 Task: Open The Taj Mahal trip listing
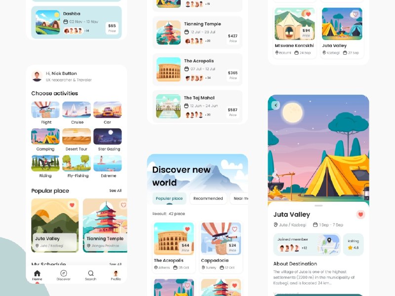(x=197, y=107)
